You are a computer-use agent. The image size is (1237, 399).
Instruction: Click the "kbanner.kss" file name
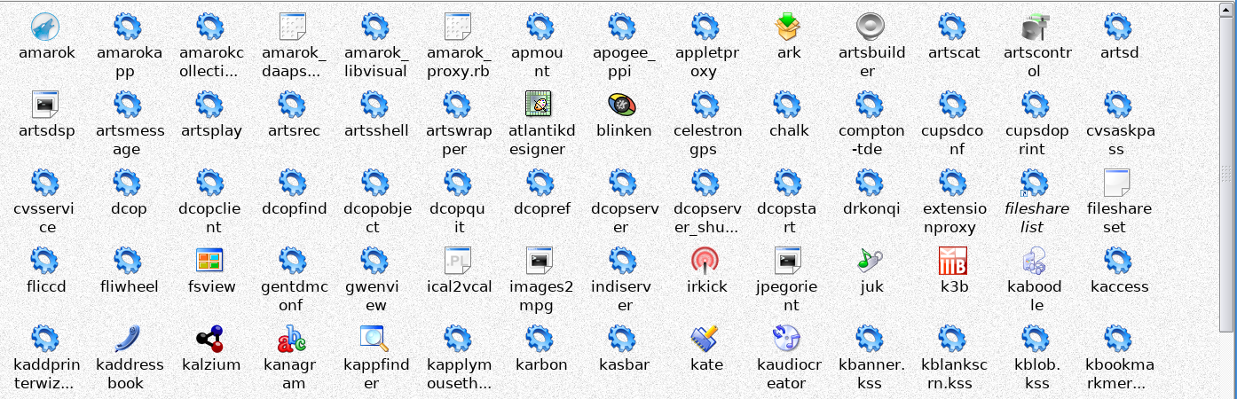click(x=871, y=374)
